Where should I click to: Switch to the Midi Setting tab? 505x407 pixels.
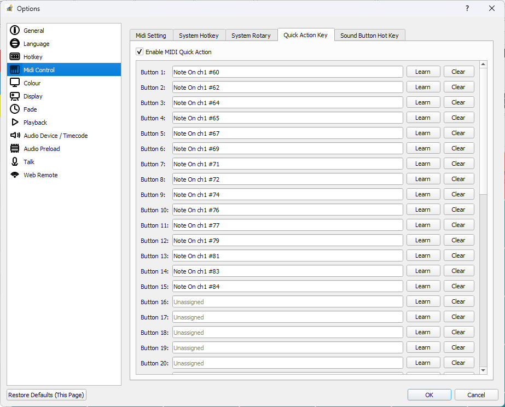click(151, 36)
